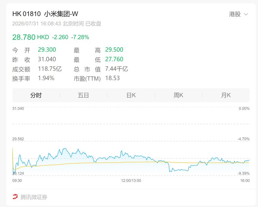
Task: Click the 市盈(TTM) value 18.53
Action: [113, 78]
